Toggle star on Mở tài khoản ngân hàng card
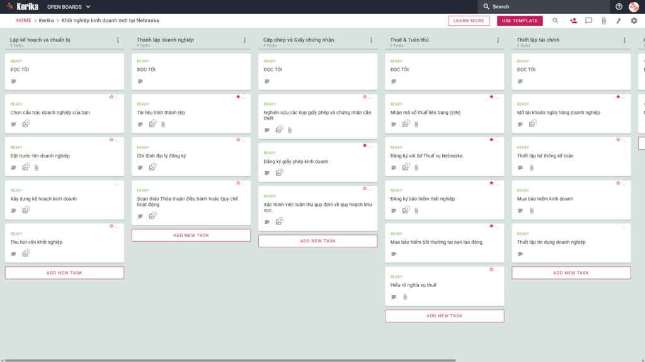The image size is (645, 362). pyautogui.click(x=619, y=97)
